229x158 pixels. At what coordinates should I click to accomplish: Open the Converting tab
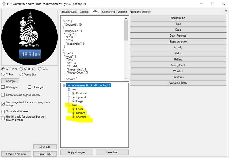click(x=108, y=12)
